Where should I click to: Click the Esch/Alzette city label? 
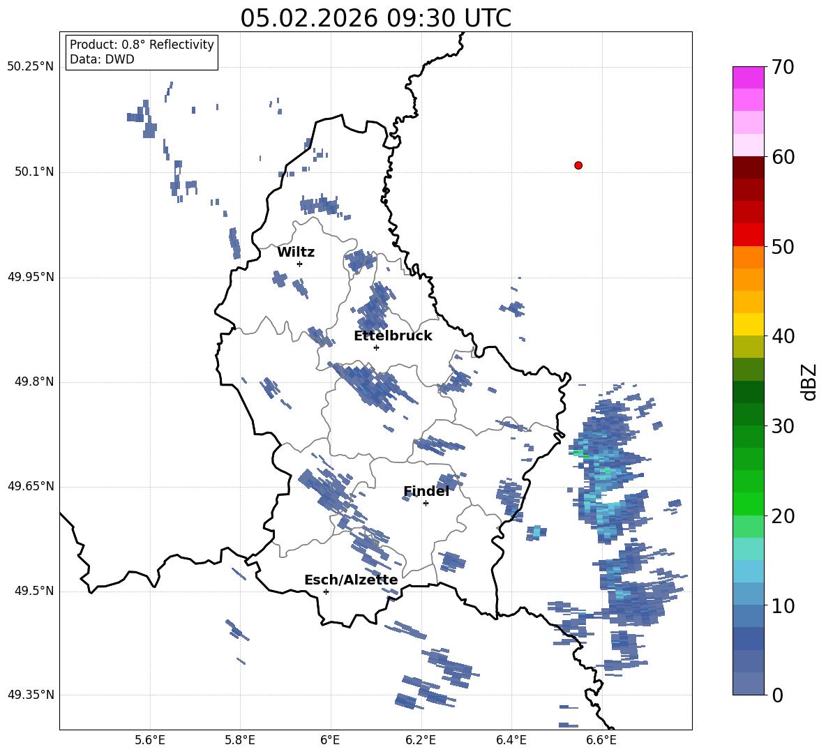coord(352,580)
